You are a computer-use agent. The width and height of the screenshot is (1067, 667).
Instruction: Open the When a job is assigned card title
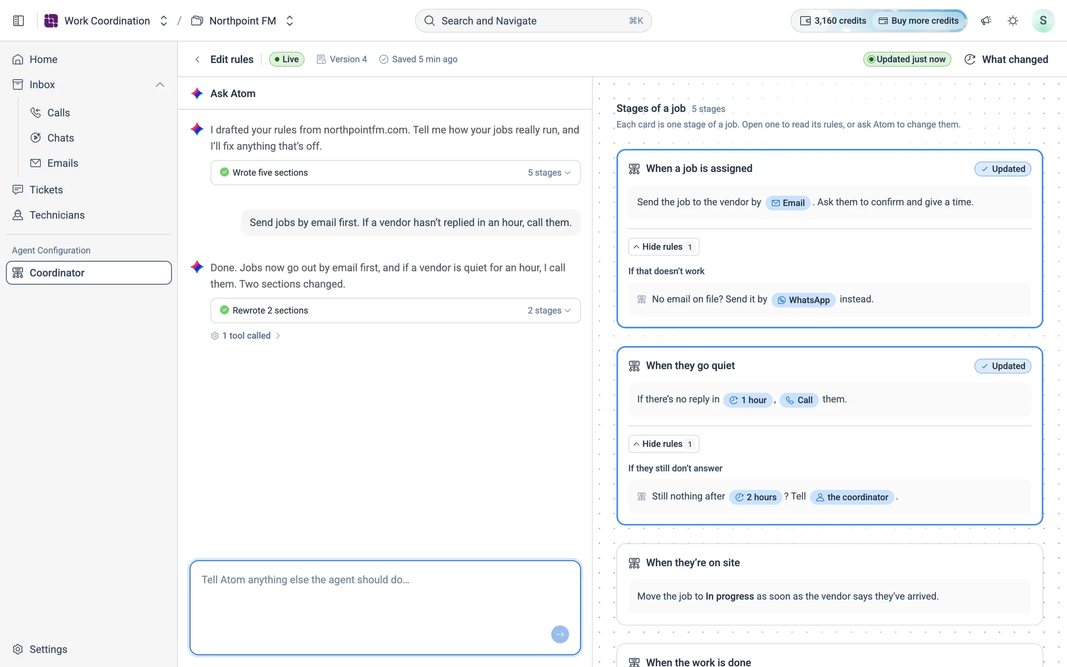[699, 169]
